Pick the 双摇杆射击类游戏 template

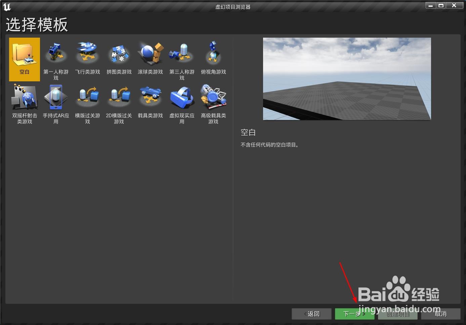tap(25, 104)
